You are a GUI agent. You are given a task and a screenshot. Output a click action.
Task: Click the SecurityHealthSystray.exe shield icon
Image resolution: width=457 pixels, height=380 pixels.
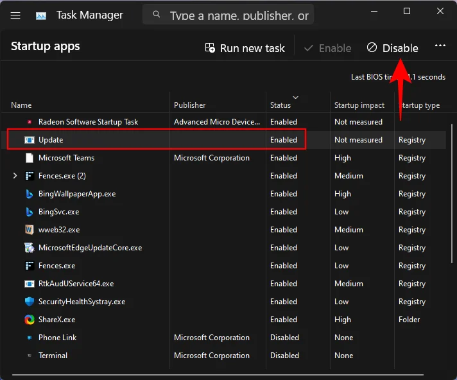[30, 302]
